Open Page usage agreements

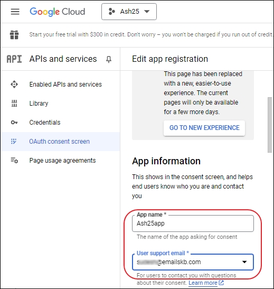60,161
